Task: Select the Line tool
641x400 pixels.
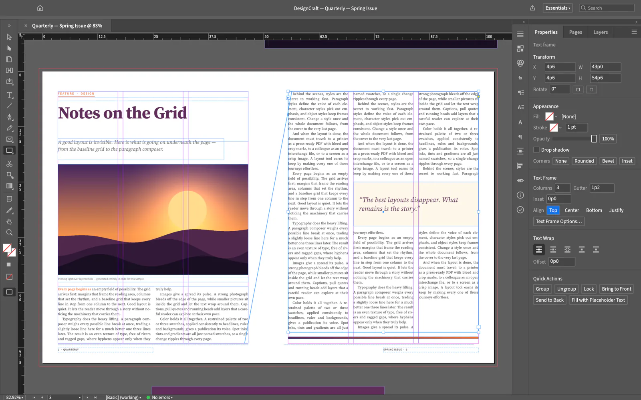Action: (x=9, y=106)
